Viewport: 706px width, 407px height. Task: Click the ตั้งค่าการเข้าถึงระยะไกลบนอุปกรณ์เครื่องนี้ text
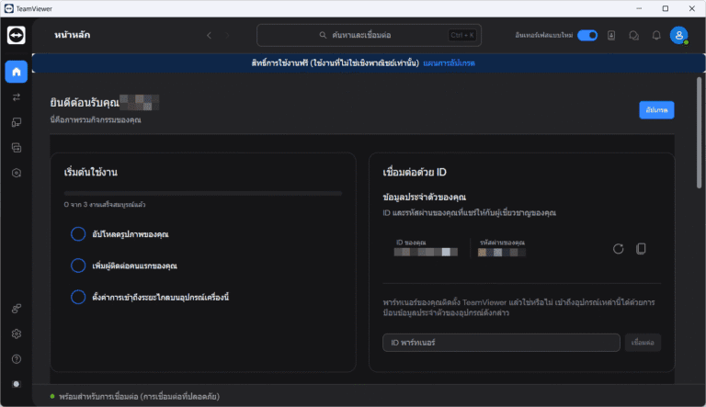click(x=160, y=297)
